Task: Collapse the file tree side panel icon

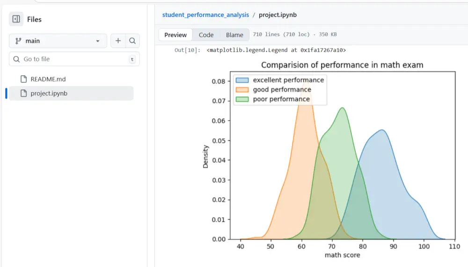Action: coord(16,19)
